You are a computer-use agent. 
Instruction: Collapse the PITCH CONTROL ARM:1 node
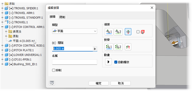(2, 27)
